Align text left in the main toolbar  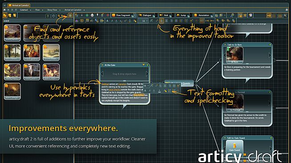point(162,21)
